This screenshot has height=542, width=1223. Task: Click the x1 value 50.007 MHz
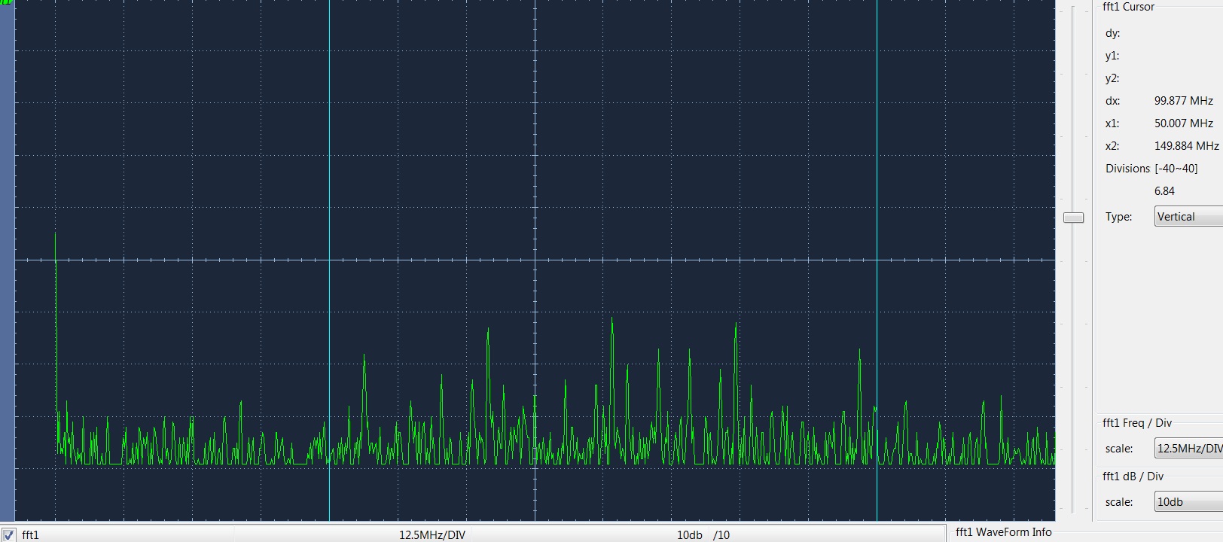pyautogui.click(x=1184, y=123)
